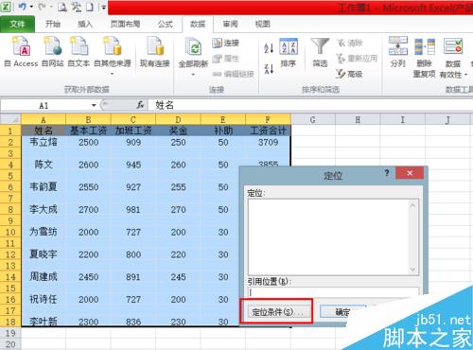Click cell containing 周建成

pos(44,277)
